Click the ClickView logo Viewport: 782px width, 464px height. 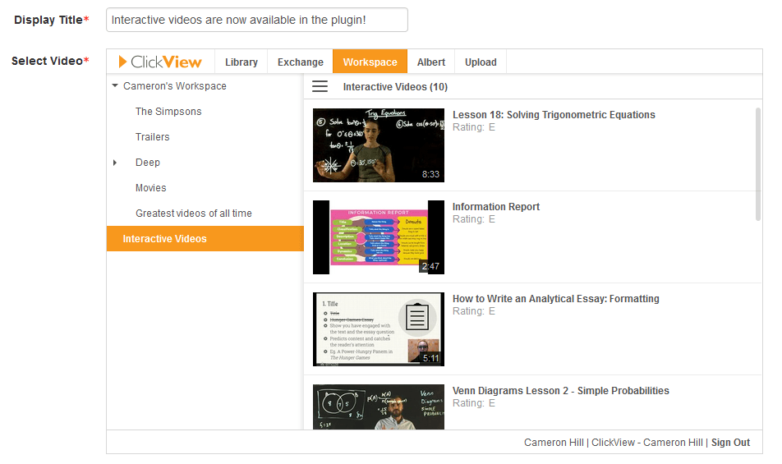point(160,62)
